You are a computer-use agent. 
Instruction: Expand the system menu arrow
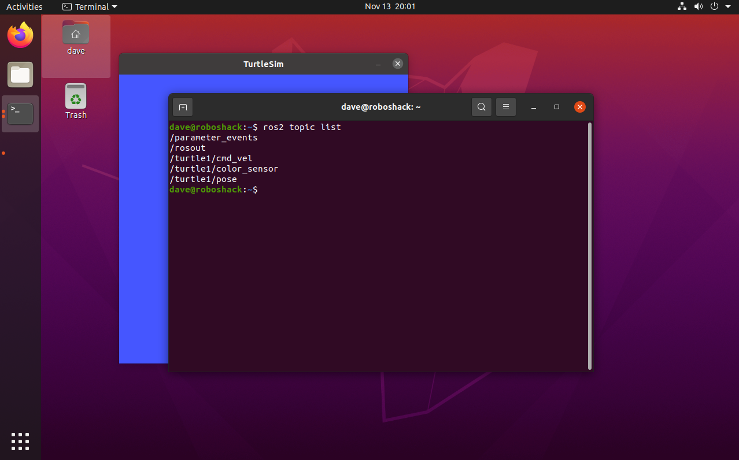[728, 7]
